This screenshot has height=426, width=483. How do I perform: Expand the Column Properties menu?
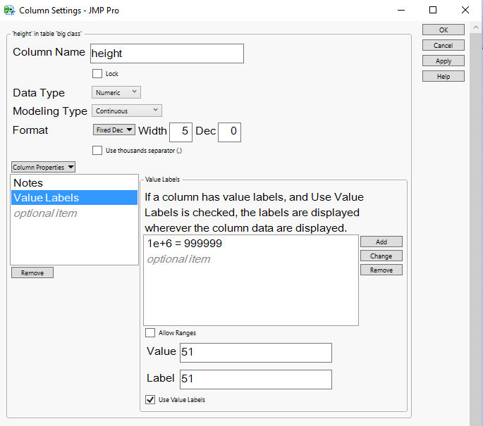(x=43, y=167)
